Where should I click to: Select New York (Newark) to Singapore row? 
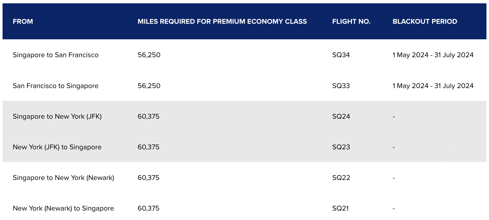63,208
